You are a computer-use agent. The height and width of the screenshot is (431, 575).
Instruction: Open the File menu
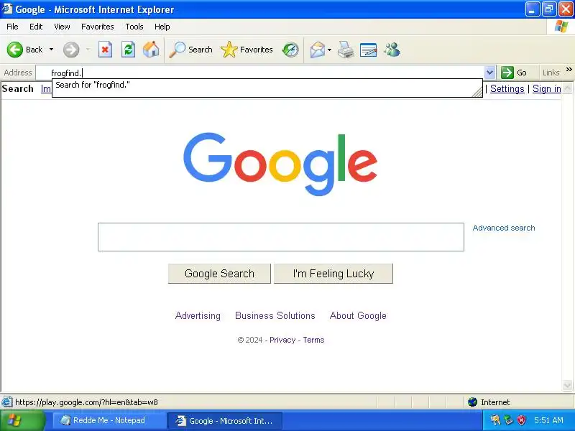click(x=12, y=27)
